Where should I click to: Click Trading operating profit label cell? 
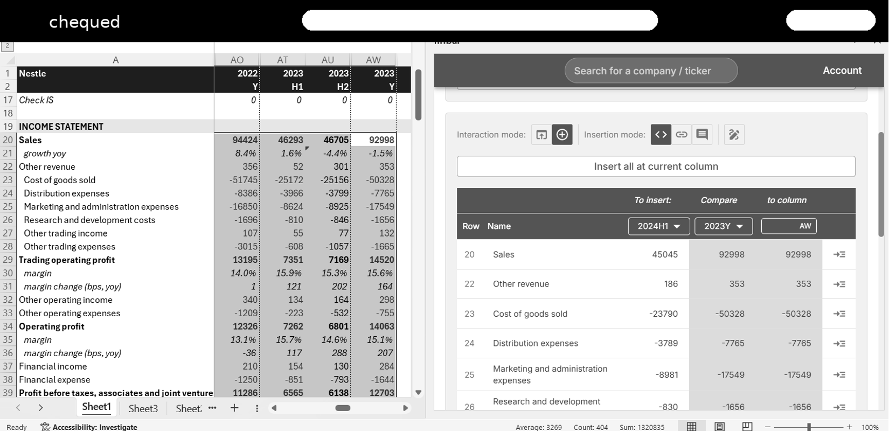click(115, 260)
